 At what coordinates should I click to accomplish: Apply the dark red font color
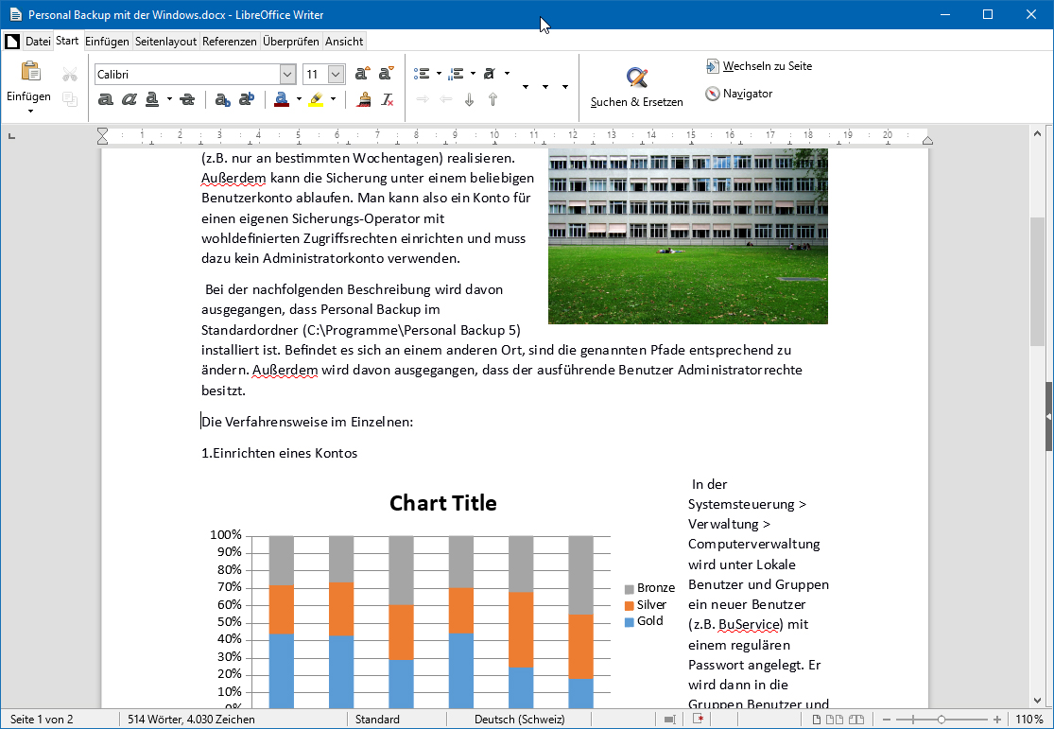(282, 99)
